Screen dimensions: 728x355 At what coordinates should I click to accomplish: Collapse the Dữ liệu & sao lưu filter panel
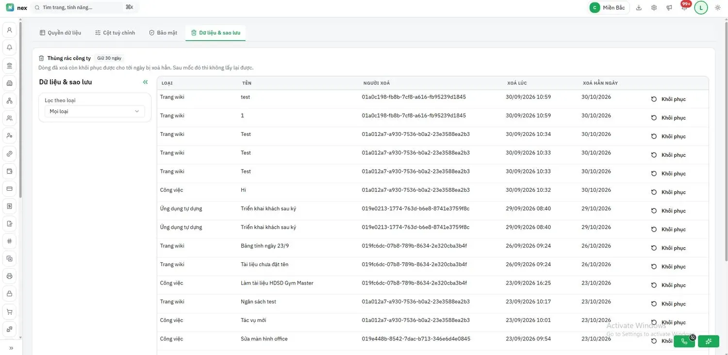[x=145, y=82]
